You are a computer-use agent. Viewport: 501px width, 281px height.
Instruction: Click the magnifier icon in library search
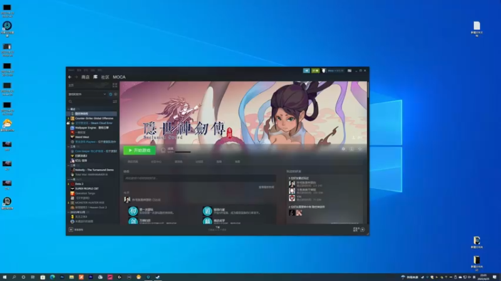pos(70,102)
